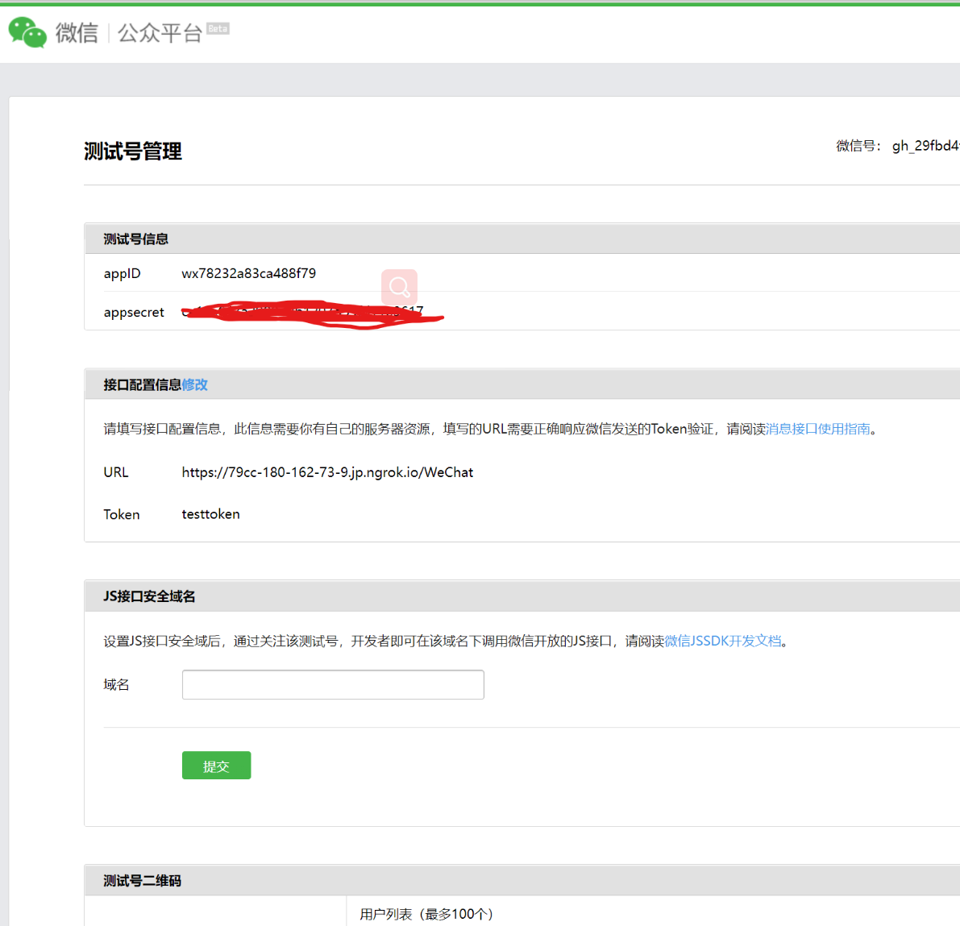Click the URL field label
This screenshot has width=960, height=926.
point(116,472)
